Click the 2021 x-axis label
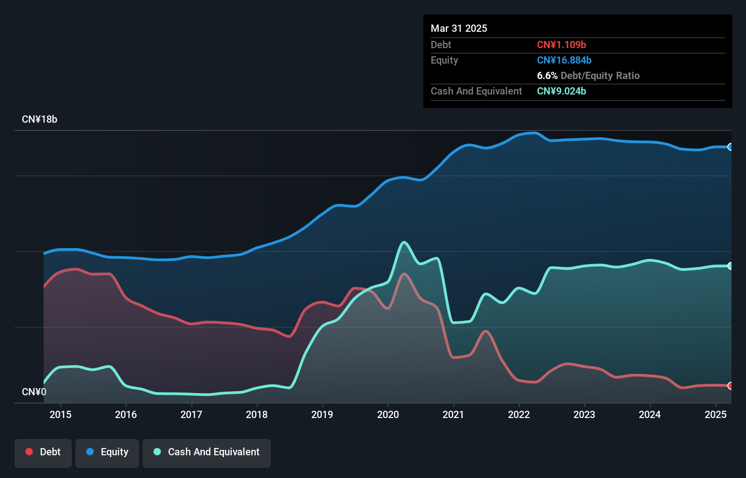The height and width of the screenshot is (478, 746). 453,414
